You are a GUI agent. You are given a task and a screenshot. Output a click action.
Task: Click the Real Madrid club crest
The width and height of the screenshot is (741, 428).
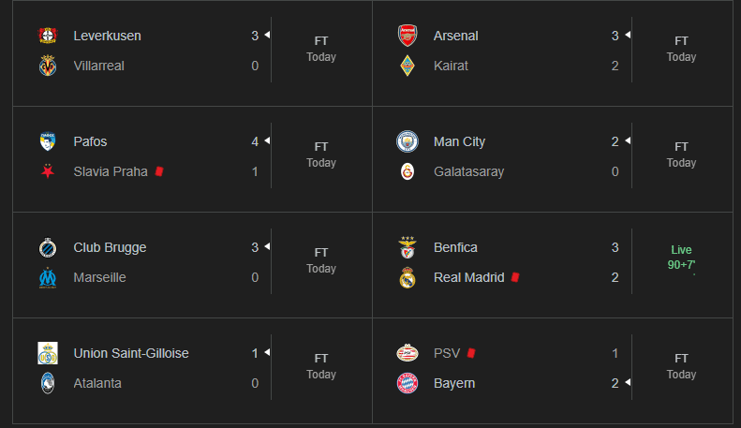(408, 277)
